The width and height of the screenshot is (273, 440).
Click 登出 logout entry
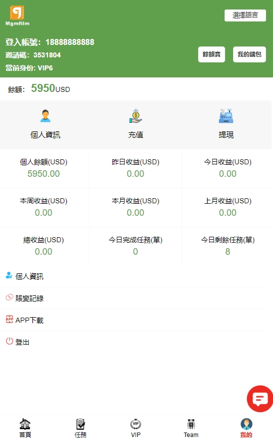(133, 342)
